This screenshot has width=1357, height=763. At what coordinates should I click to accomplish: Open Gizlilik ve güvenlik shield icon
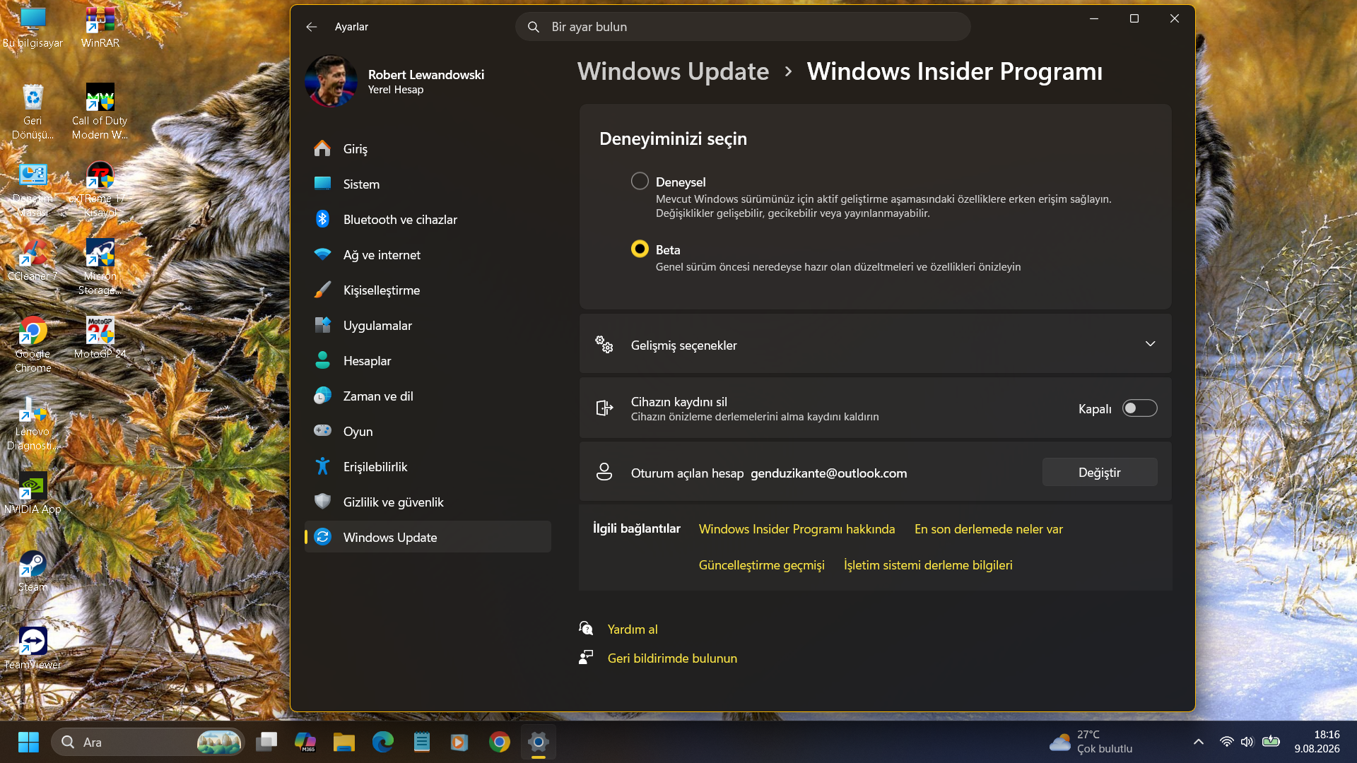(x=322, y=502)
